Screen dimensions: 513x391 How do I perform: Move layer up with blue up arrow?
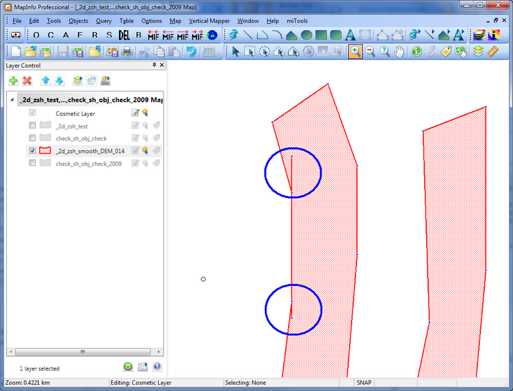click(46, 81)
